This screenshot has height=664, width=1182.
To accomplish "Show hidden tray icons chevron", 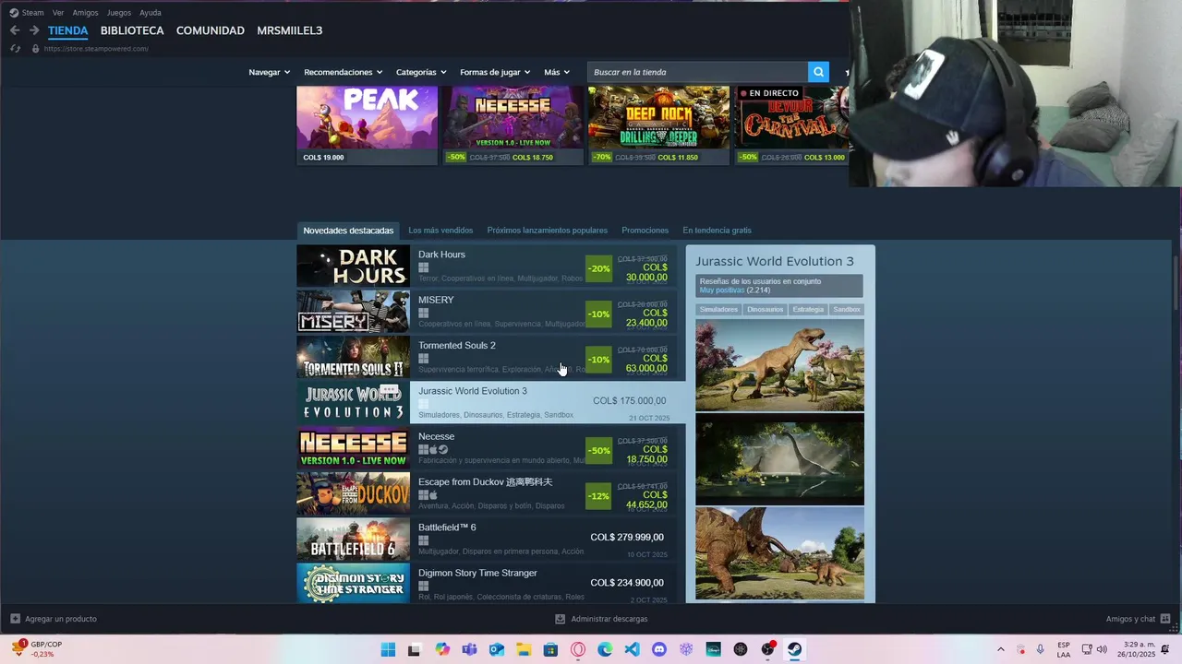I will (x=1001, y=649).
